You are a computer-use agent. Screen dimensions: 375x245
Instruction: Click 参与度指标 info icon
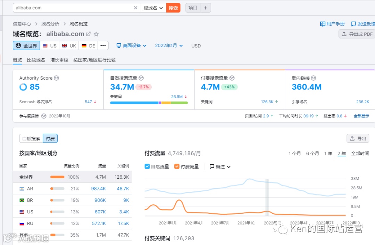pyautogui.click(x=44, y=116)
